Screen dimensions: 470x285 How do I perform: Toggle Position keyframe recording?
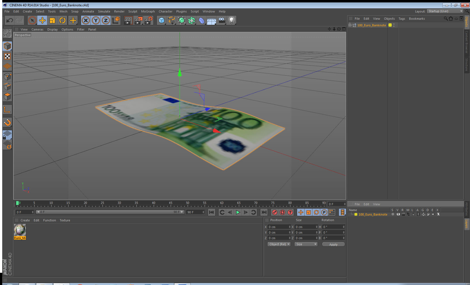(x=301, y=212)
